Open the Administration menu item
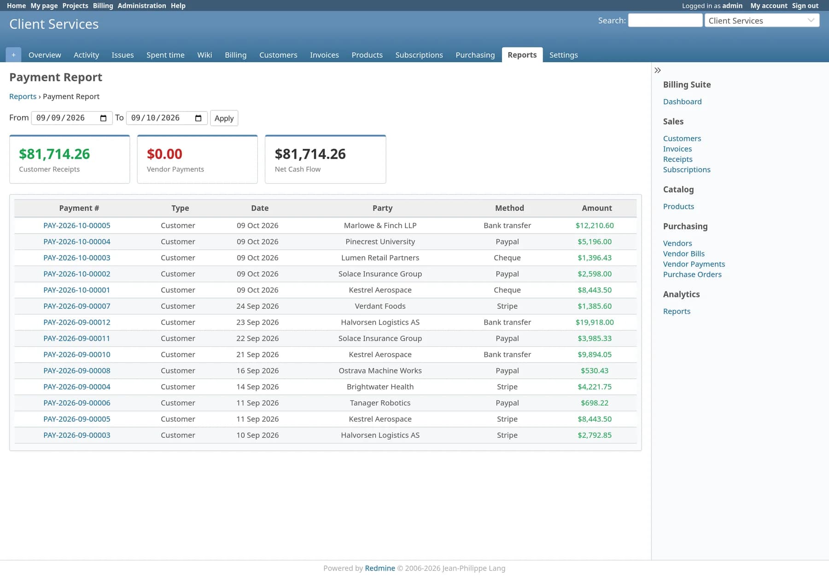 (x=142, y=6)
